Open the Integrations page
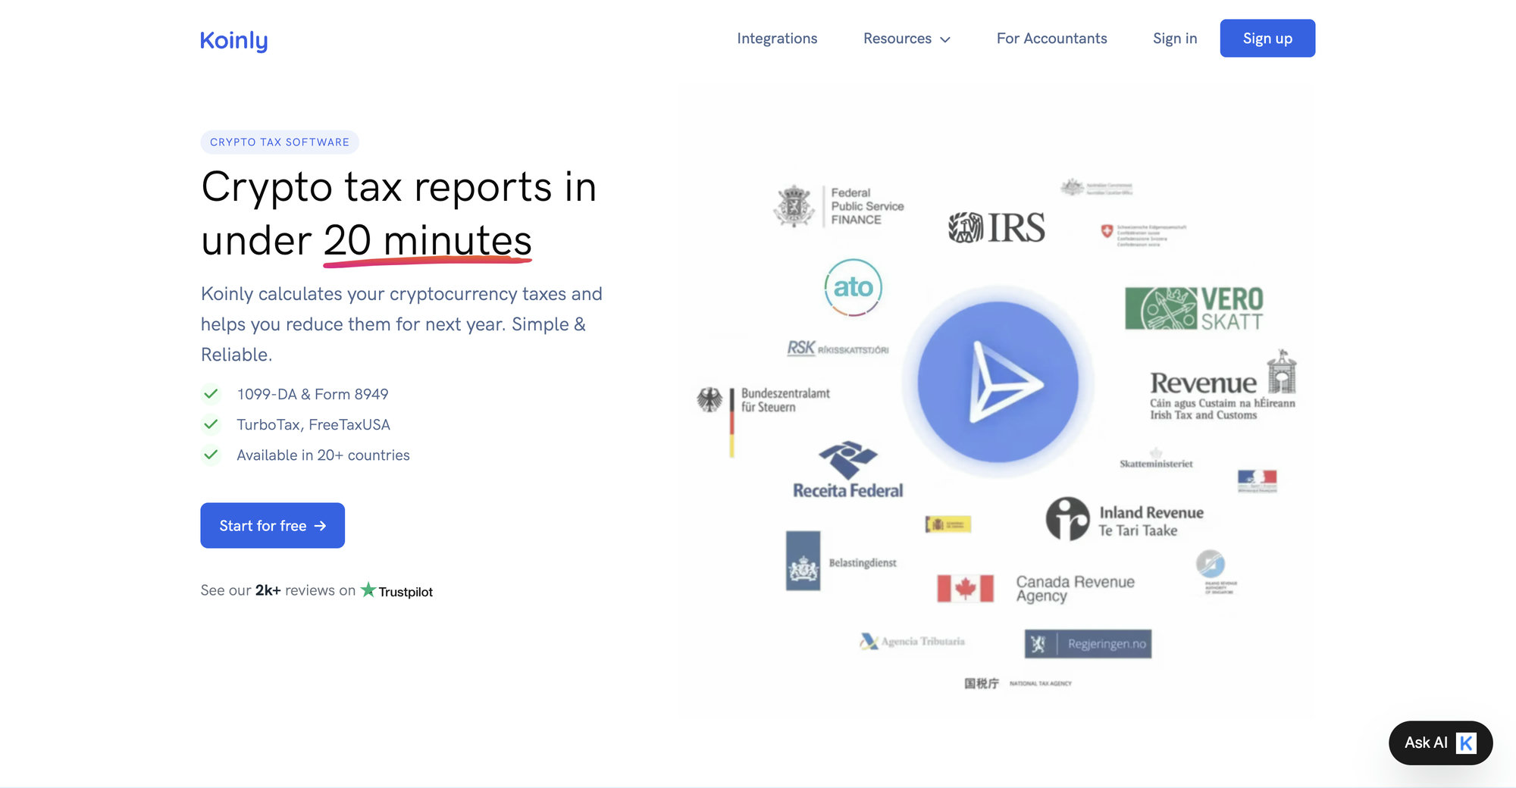The height and width of the screenshot is (788, 1516). 777,39
